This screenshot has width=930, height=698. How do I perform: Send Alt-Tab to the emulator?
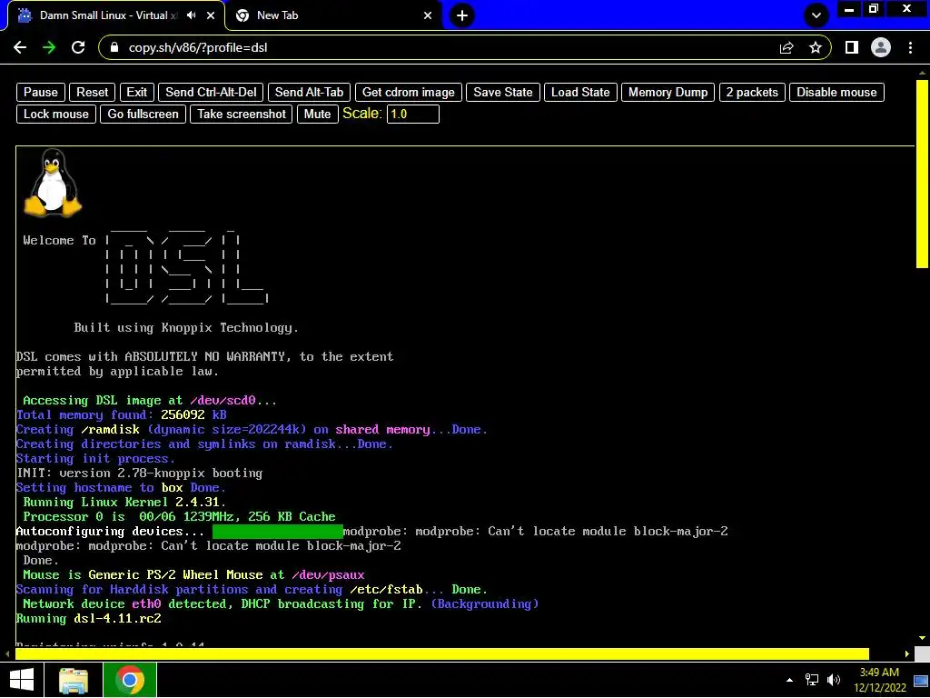309,92
